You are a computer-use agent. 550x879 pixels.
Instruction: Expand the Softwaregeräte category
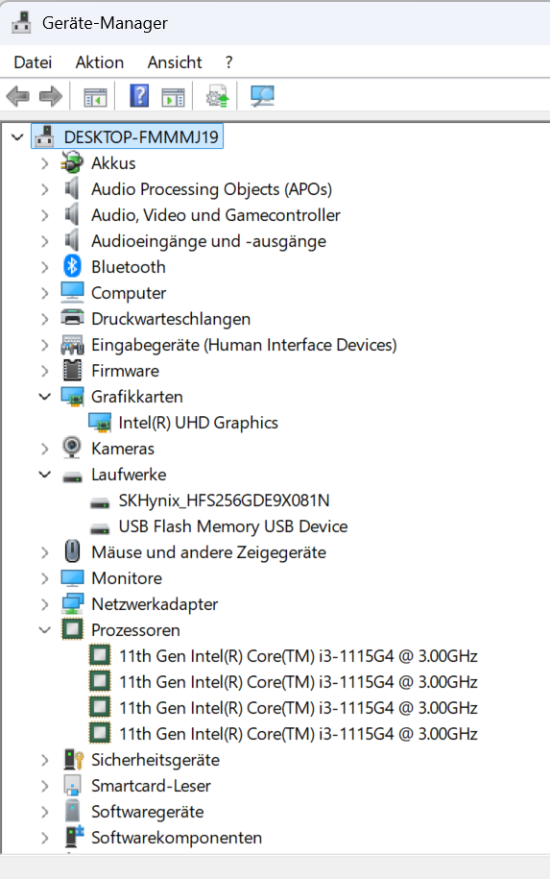45,812
